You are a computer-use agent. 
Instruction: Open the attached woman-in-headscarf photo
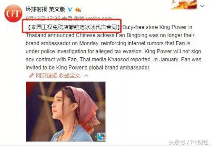66,111
